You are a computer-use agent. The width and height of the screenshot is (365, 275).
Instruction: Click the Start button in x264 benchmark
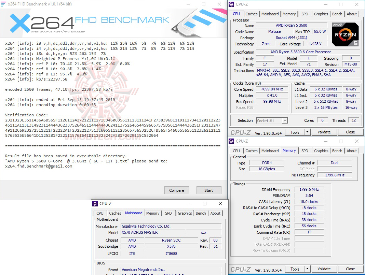[208, 190]
